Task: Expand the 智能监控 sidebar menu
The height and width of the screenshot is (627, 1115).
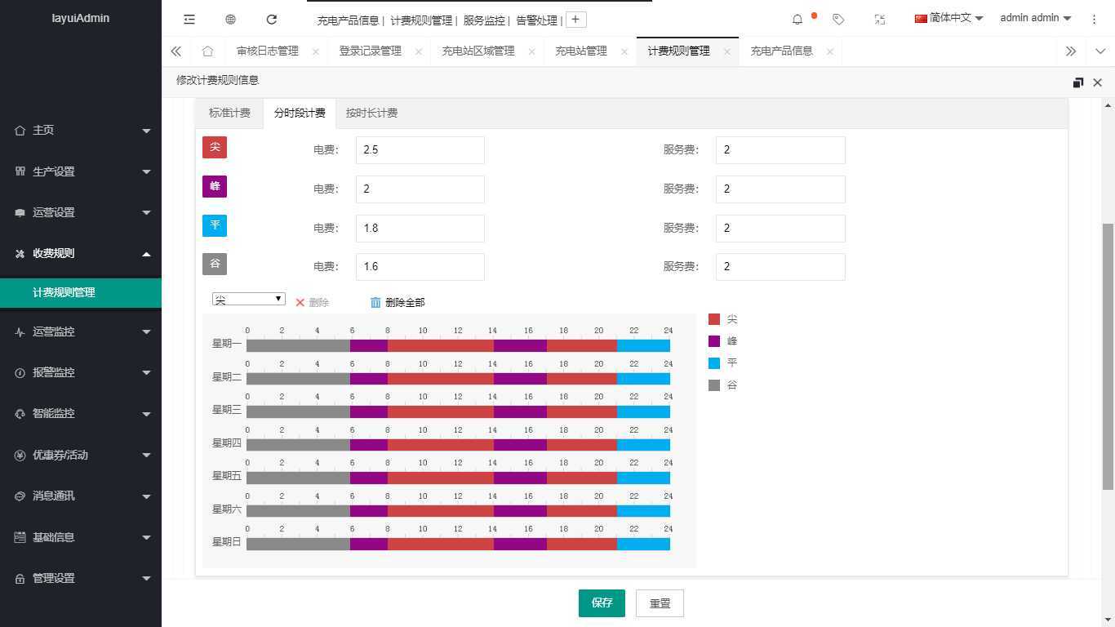Action: click(81, 413)
